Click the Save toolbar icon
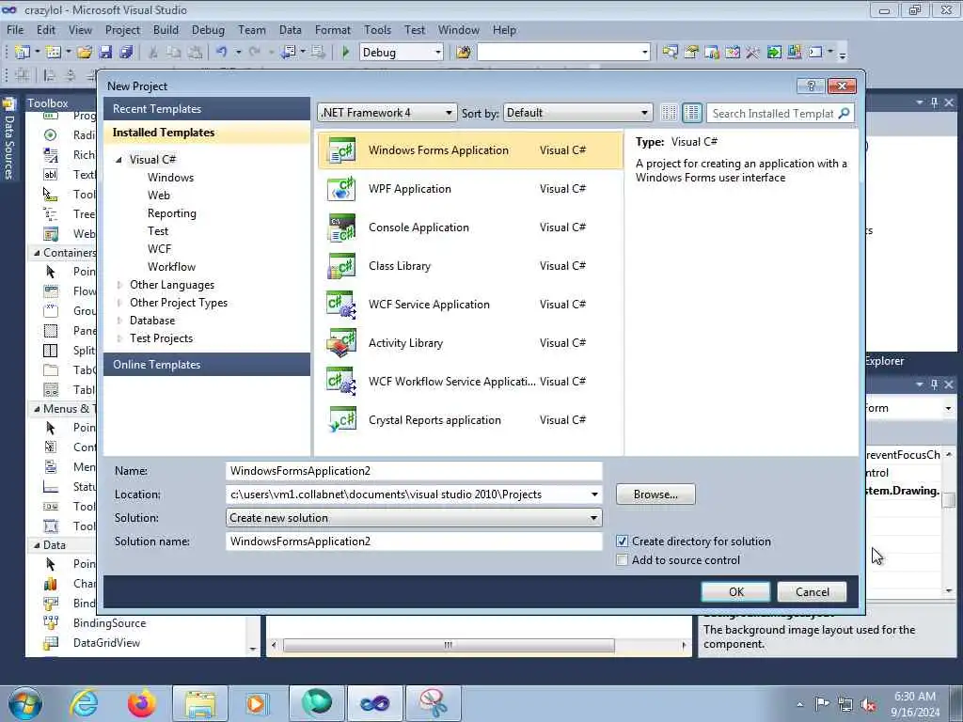The height and width of the screenshot is (722, 963). click(105, 53)
